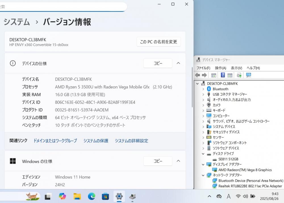Click the OneDrive cloud tray icon
Screen dimensions: 284x203
[219, 196]
